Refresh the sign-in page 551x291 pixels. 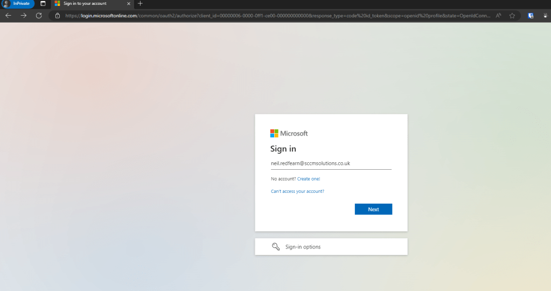tap(39, 16)
